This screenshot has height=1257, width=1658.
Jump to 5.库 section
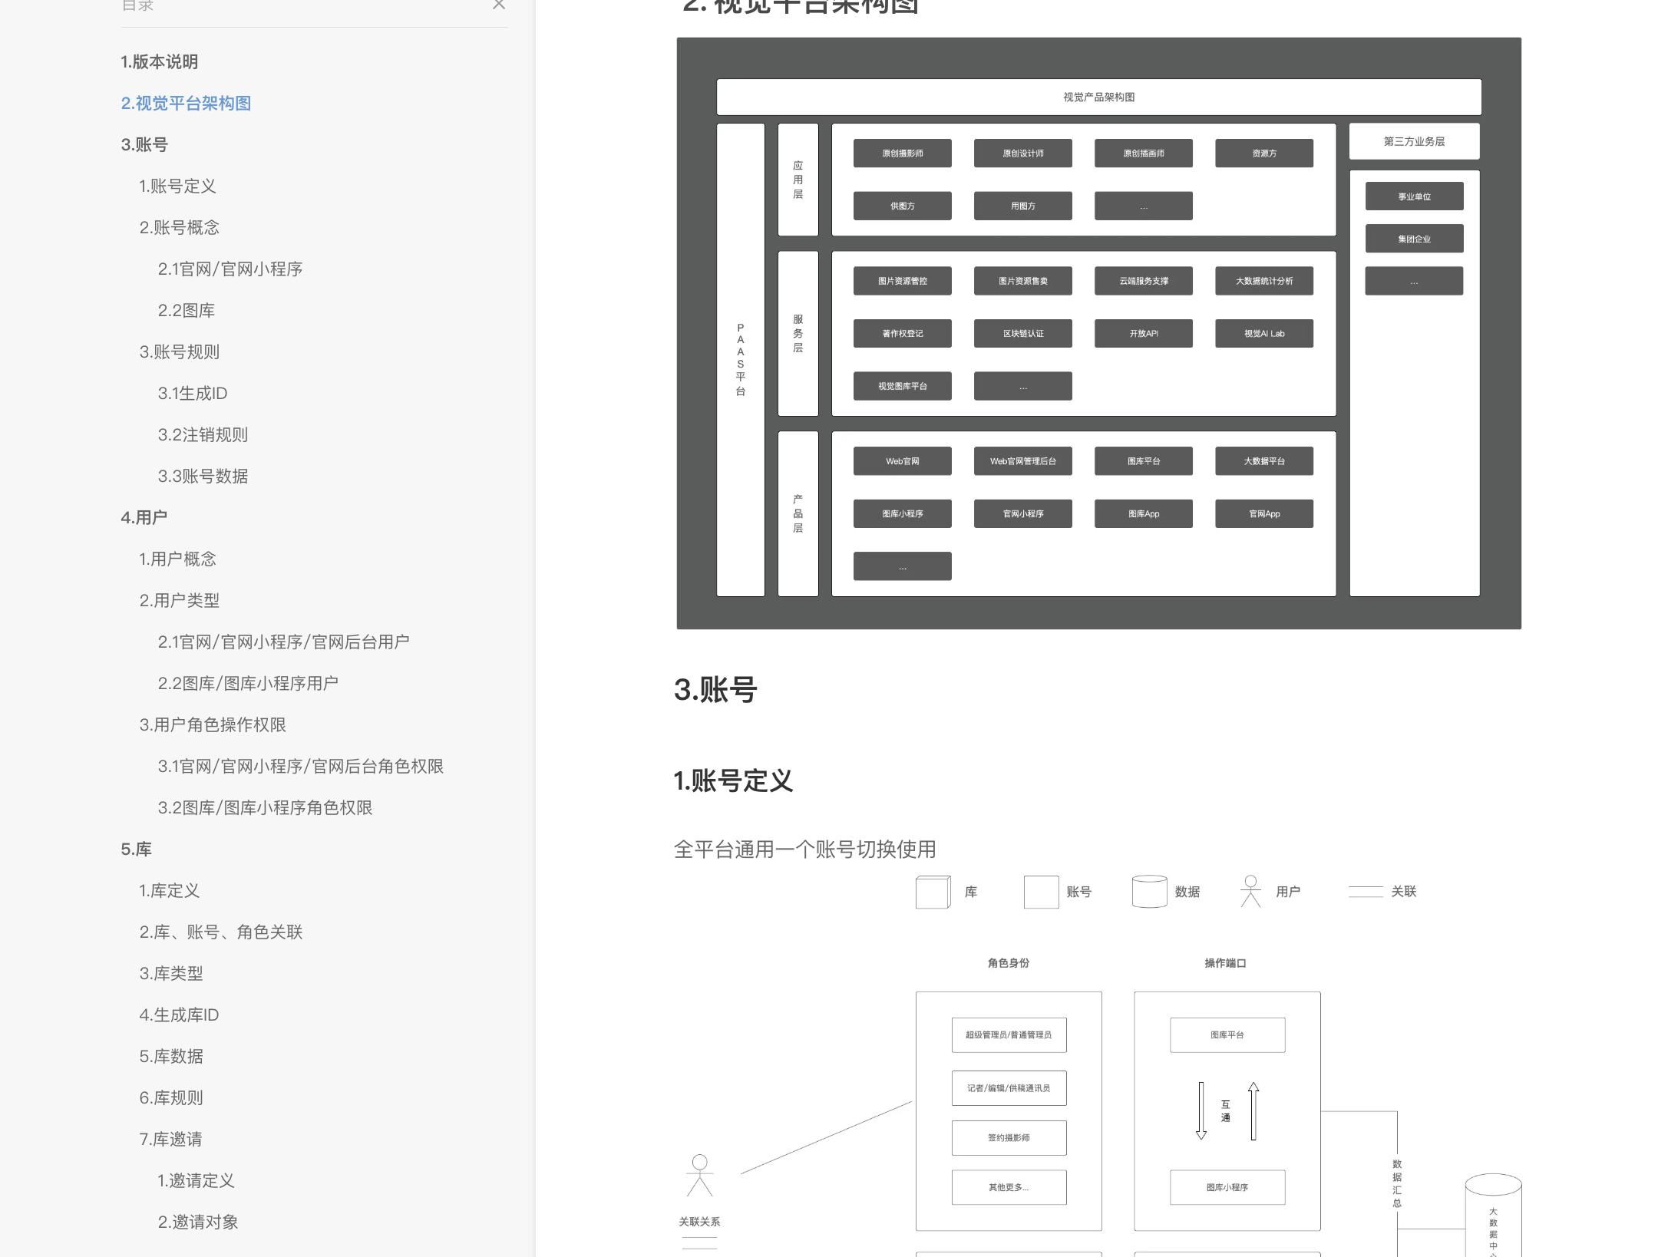point(137,849)
